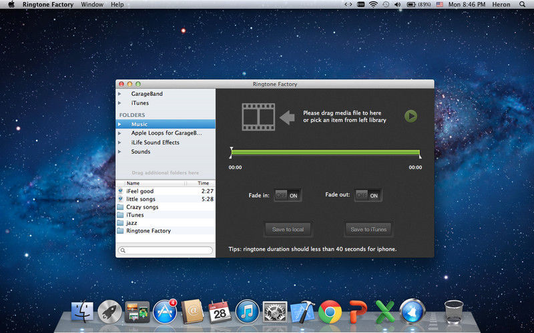Click the library search field
The height and width of the screenshot is (333, 534).
pyautogui.click(x=166, y=250)
